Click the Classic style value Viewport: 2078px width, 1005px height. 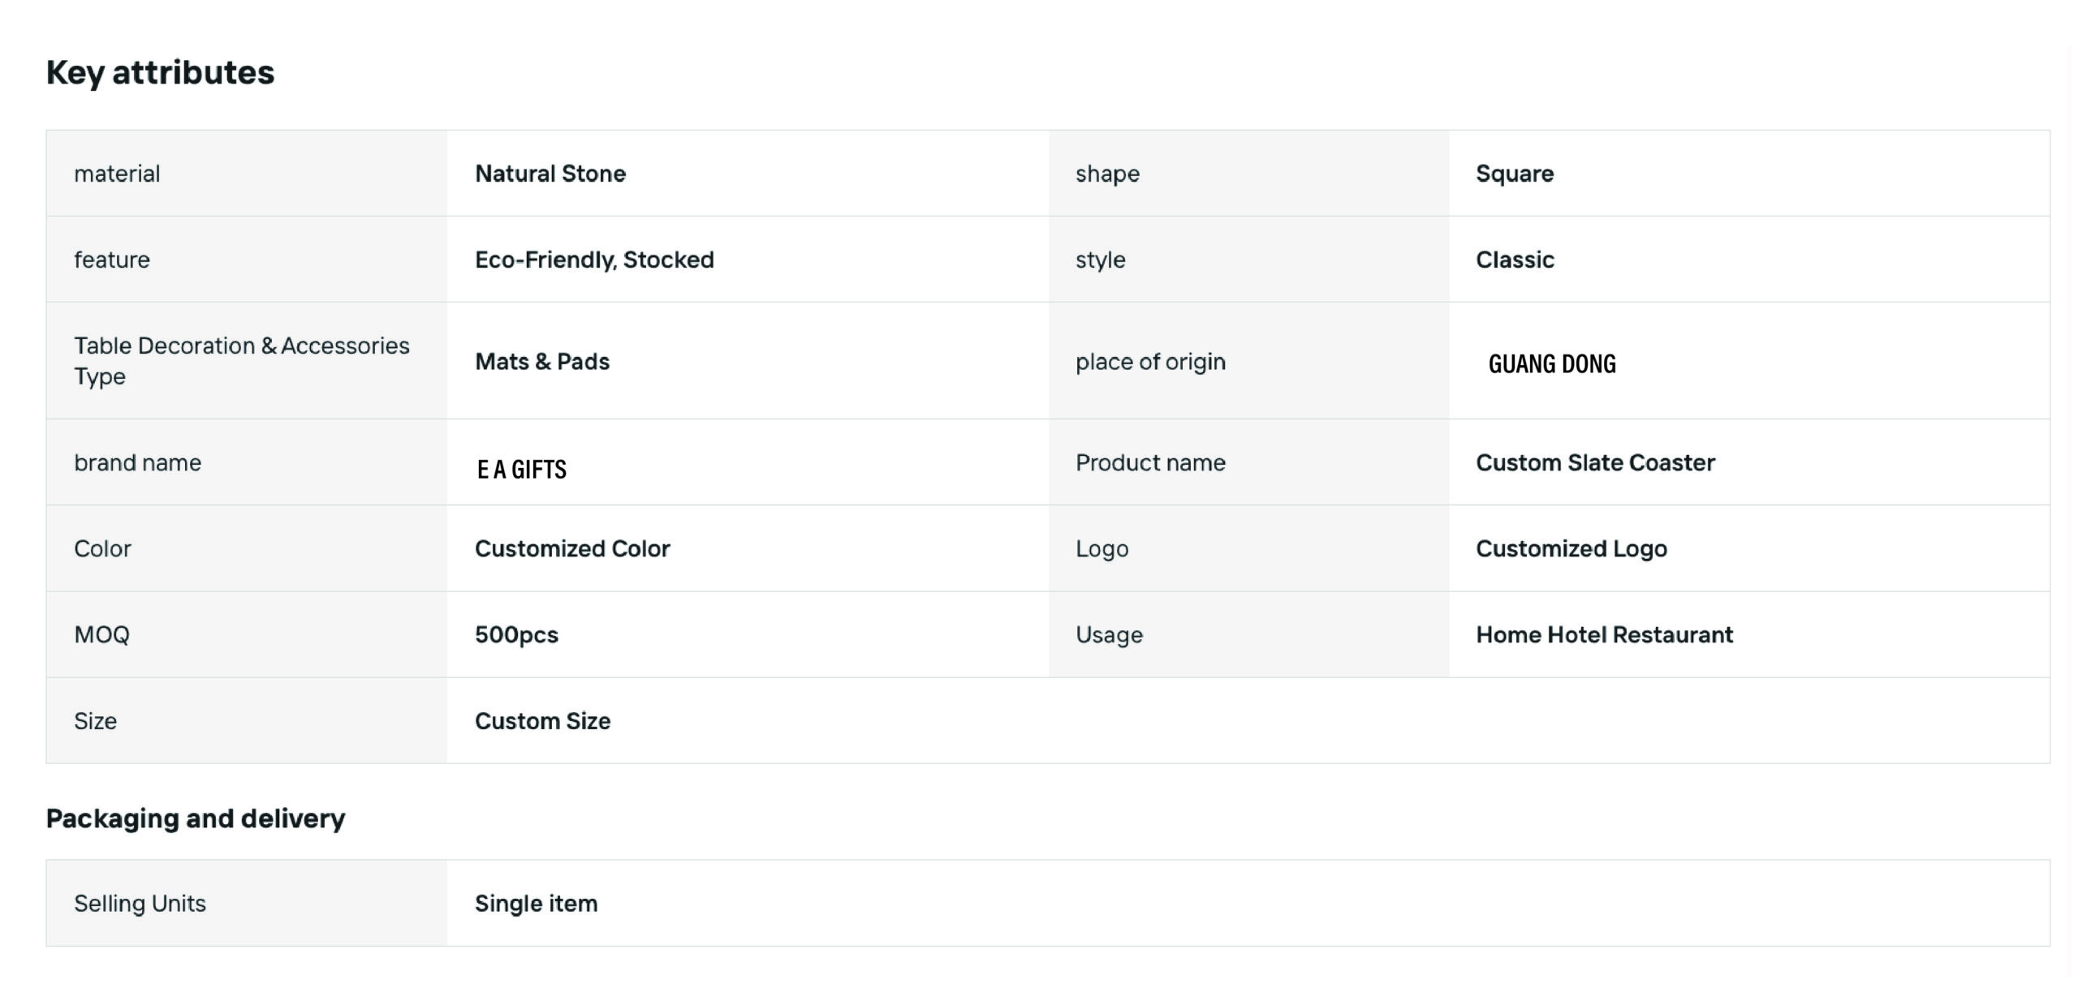pyautogui.click(x=1515, y=260)
